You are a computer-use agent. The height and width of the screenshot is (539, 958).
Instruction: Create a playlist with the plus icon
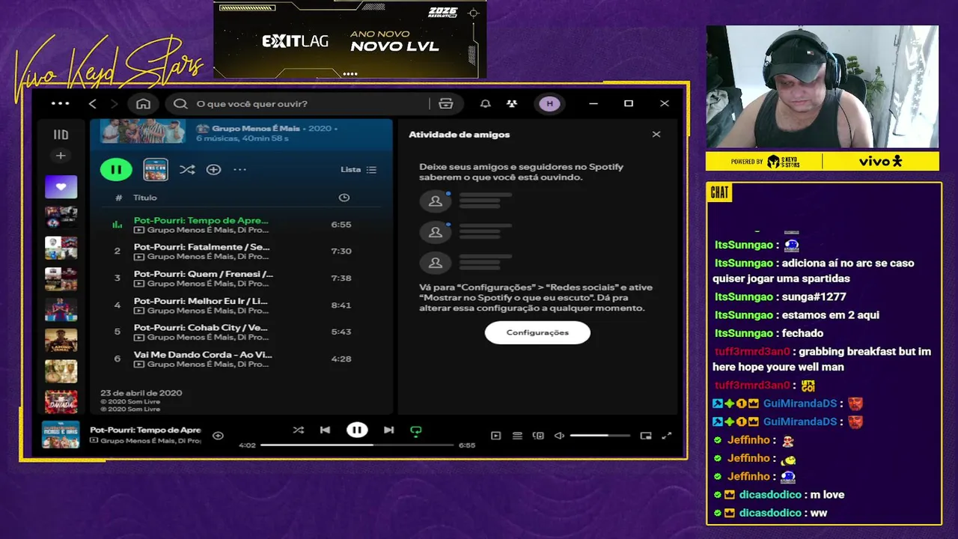(x=61, y=156)
